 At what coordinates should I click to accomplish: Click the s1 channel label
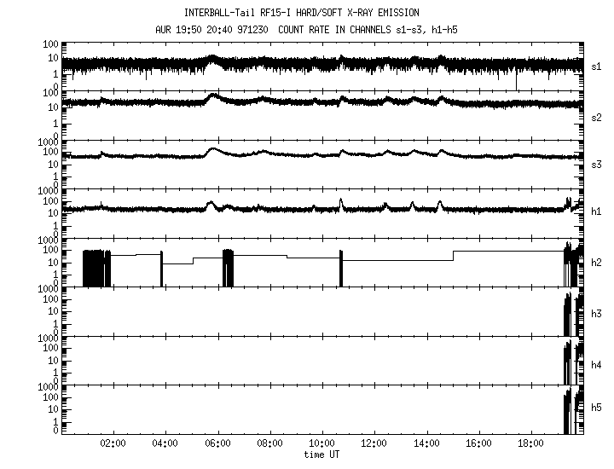pyautogui.click(x=597, y=66)
